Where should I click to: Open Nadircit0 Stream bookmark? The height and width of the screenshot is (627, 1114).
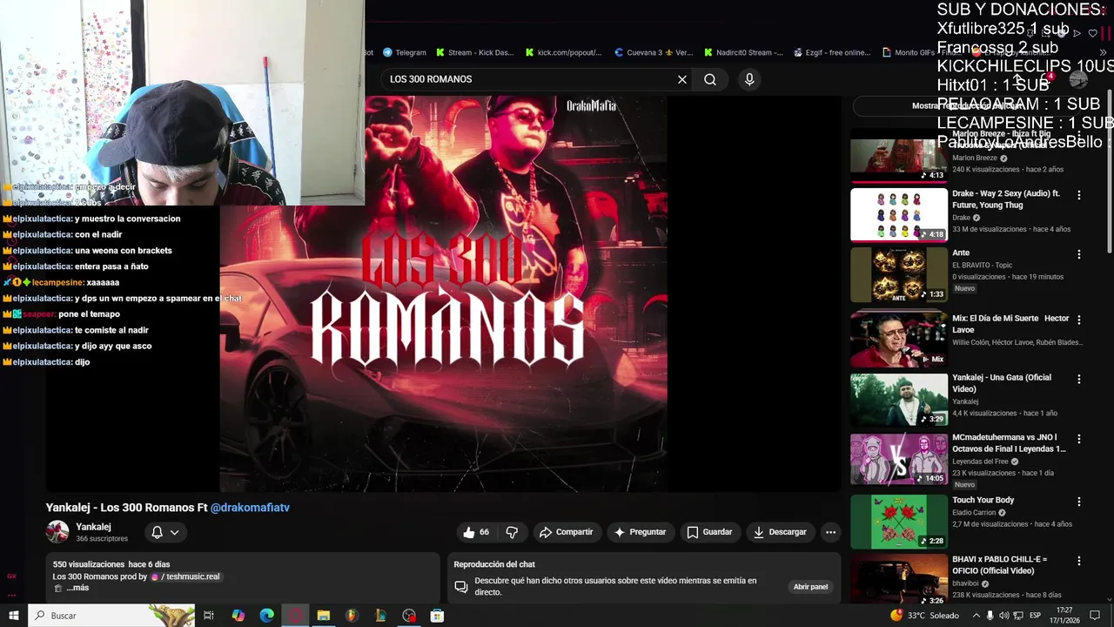pyautogui.click(x=744, y=52)
